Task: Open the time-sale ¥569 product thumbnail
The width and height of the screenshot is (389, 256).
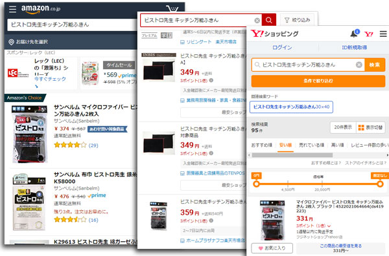Action: click(90, 73)
